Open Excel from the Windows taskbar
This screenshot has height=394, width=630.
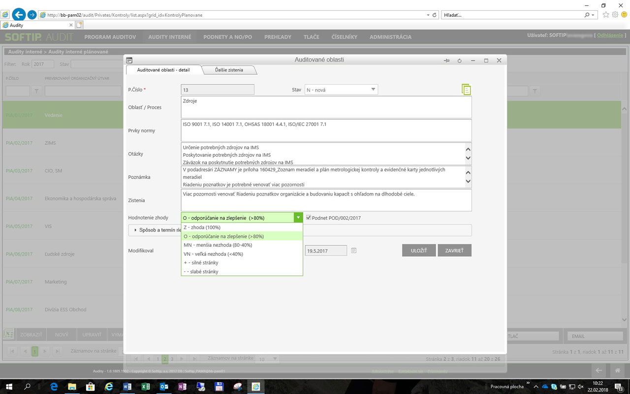coord(146,387)
